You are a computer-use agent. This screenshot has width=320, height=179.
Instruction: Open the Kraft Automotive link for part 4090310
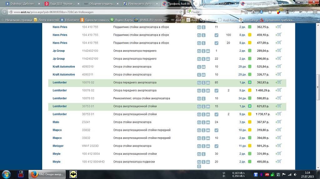[64, 67]
